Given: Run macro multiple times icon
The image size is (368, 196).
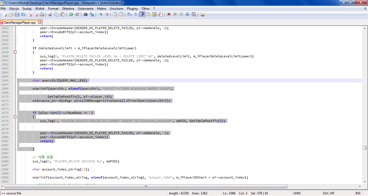Looking at the screenshot, I should click(188, 14).
